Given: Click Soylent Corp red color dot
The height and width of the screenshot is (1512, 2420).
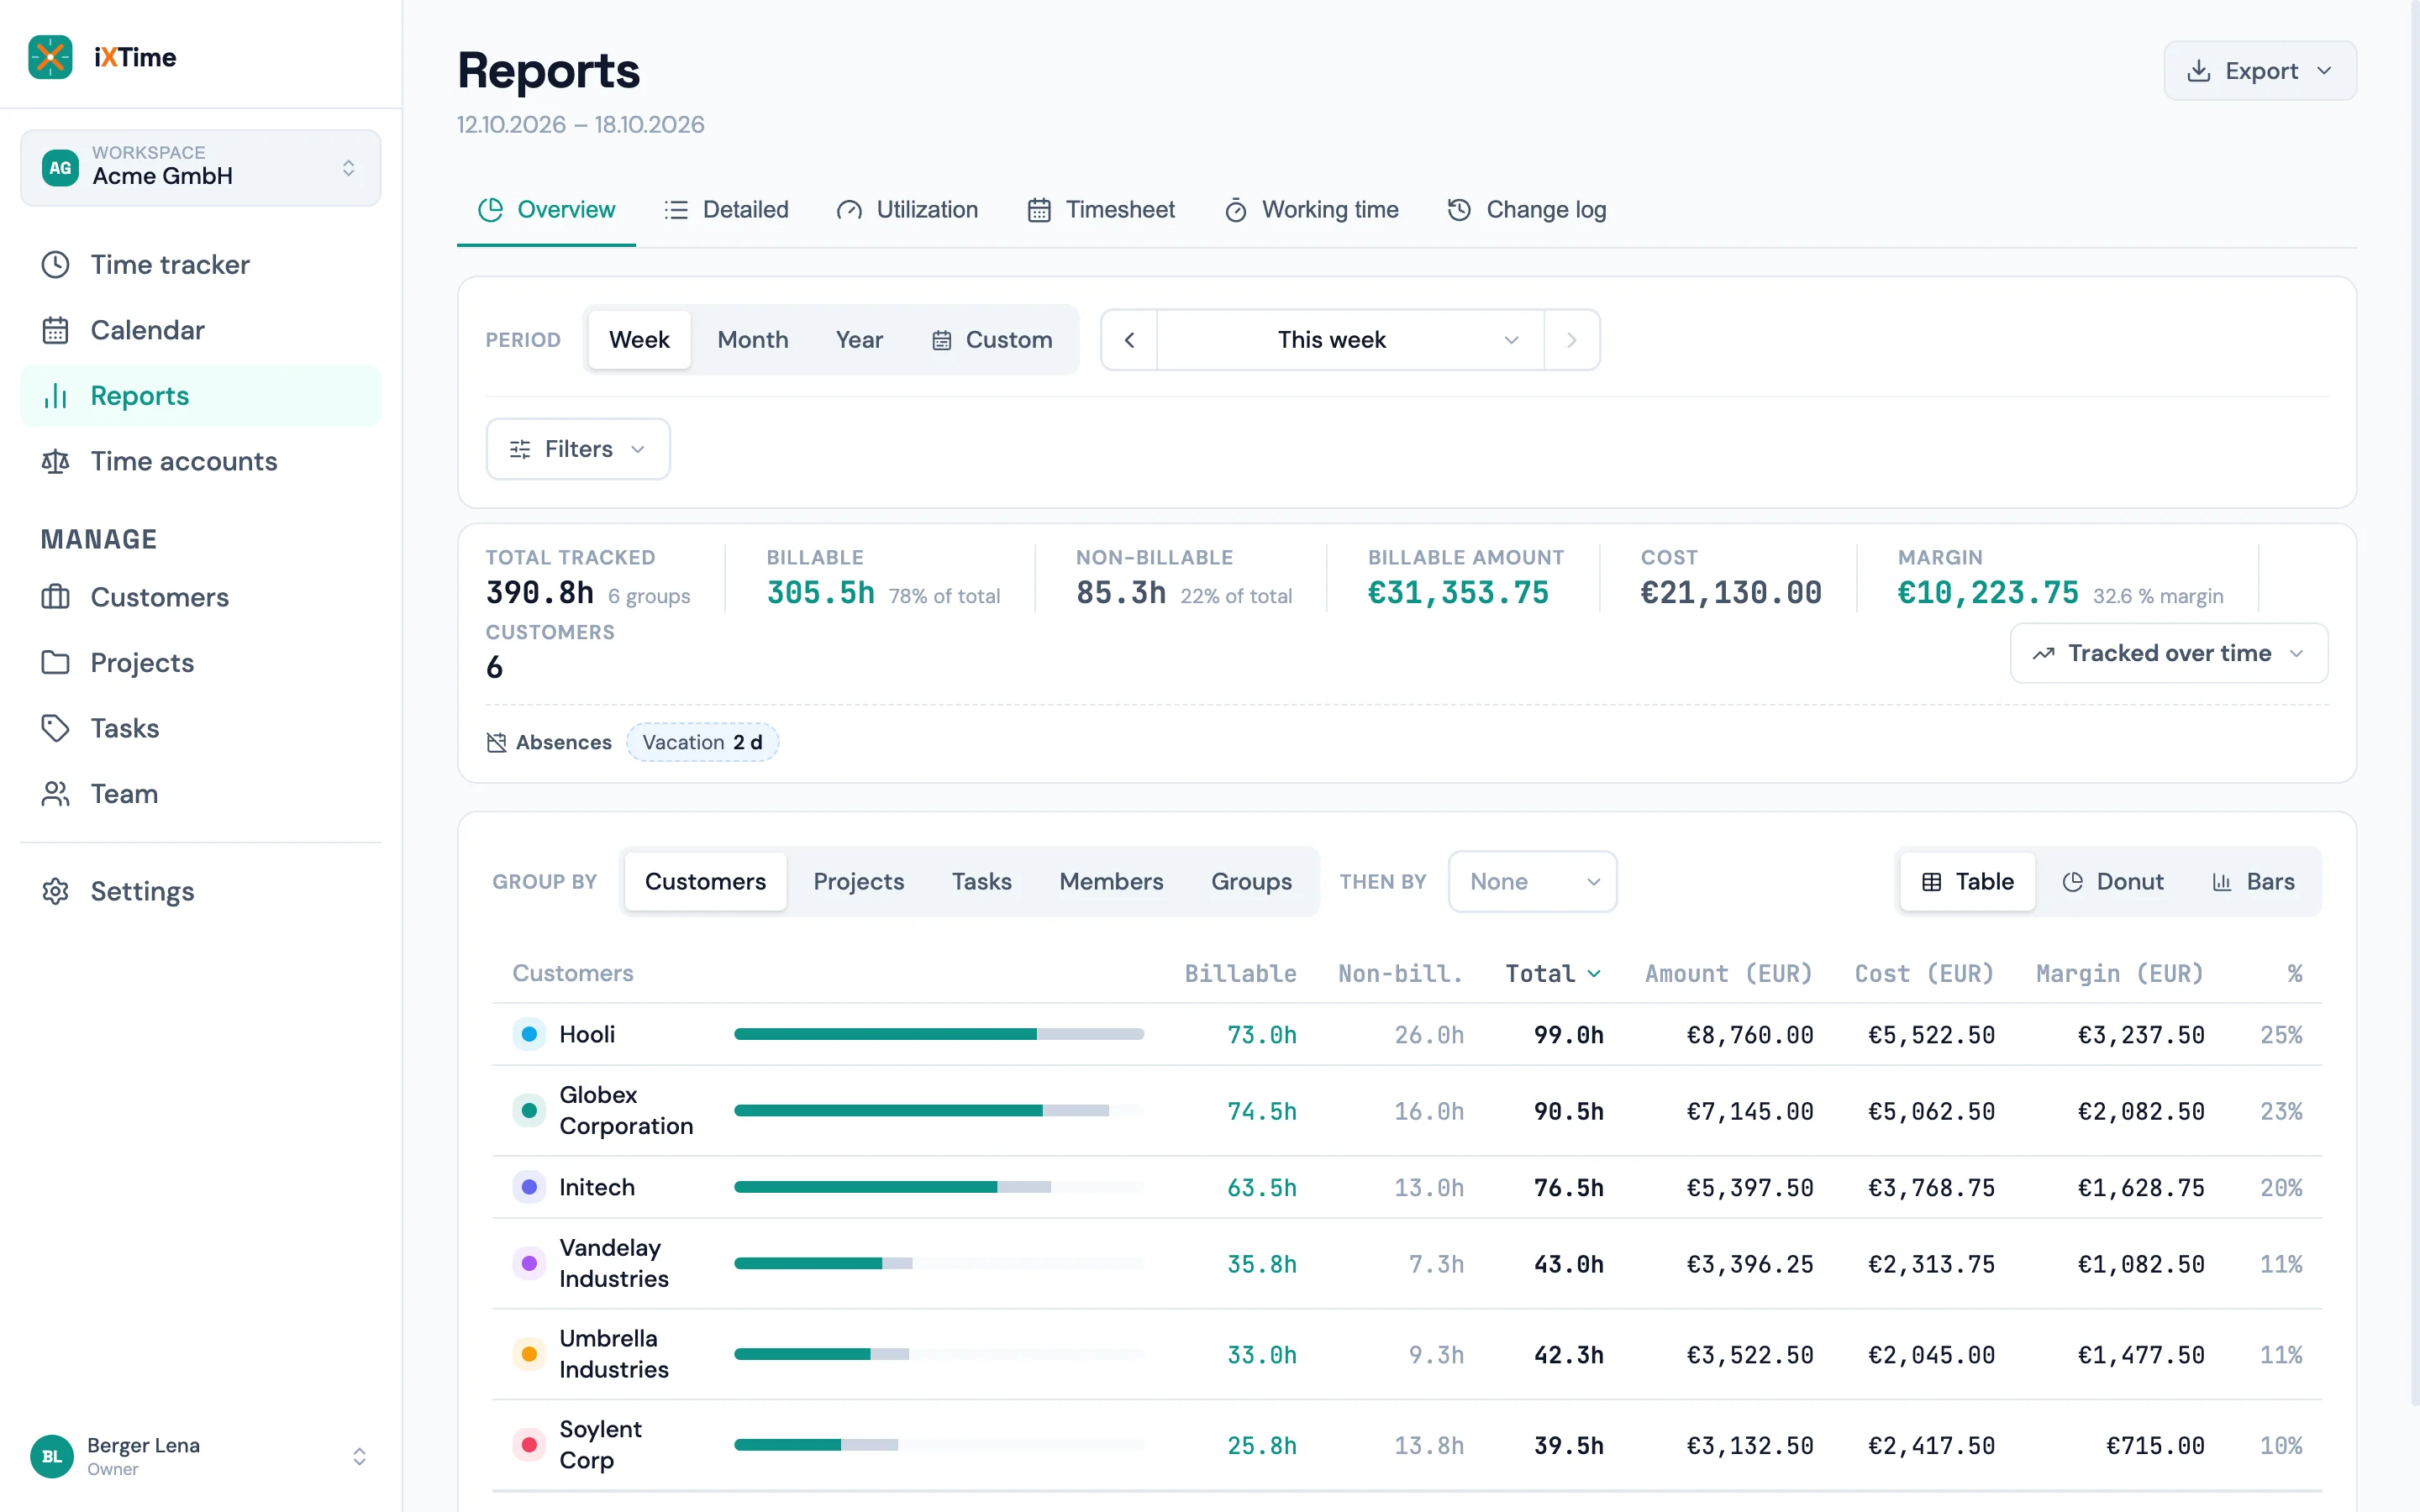Looking at the screenshot, I should pos(529,1445).
